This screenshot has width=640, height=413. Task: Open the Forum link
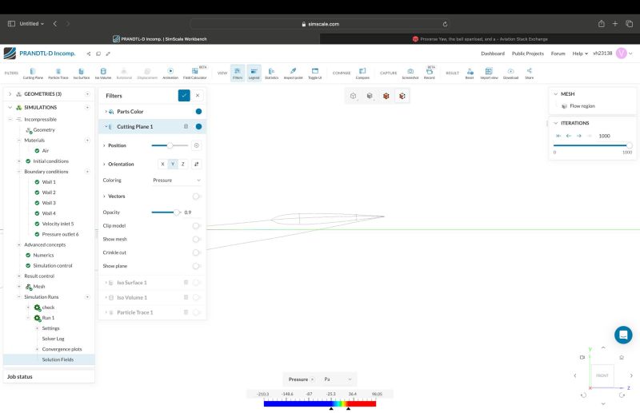tap(558, 54)
